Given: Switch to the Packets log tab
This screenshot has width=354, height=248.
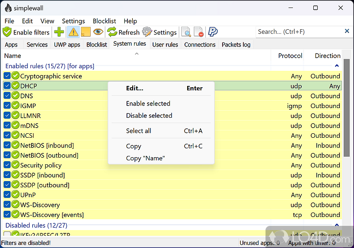Looking at the screenshot, I should coord(236,45).
